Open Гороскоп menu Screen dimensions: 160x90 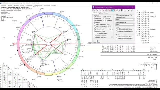coord(3,5)
